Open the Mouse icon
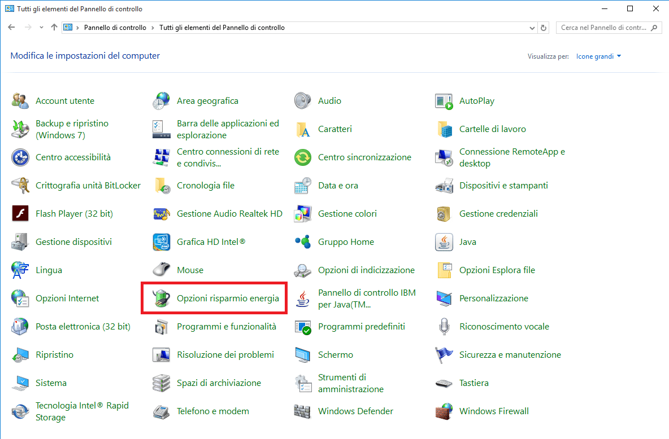This screenshot has height=439, width=669. click(x=161, y=270)
